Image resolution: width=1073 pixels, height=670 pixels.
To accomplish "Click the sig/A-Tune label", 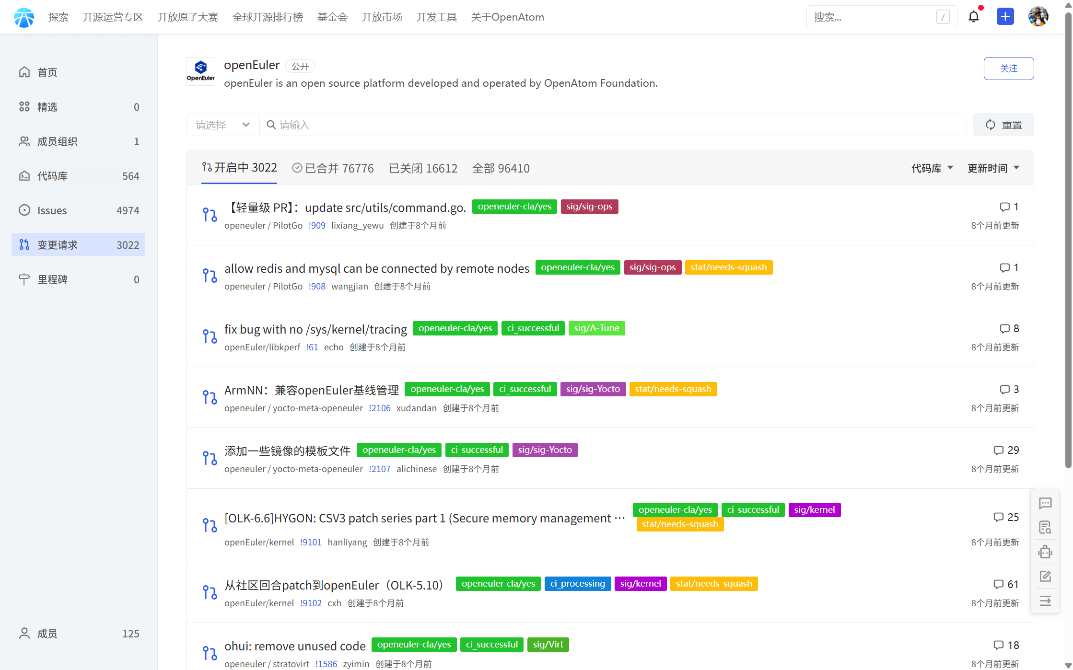I will coord(596,328).
